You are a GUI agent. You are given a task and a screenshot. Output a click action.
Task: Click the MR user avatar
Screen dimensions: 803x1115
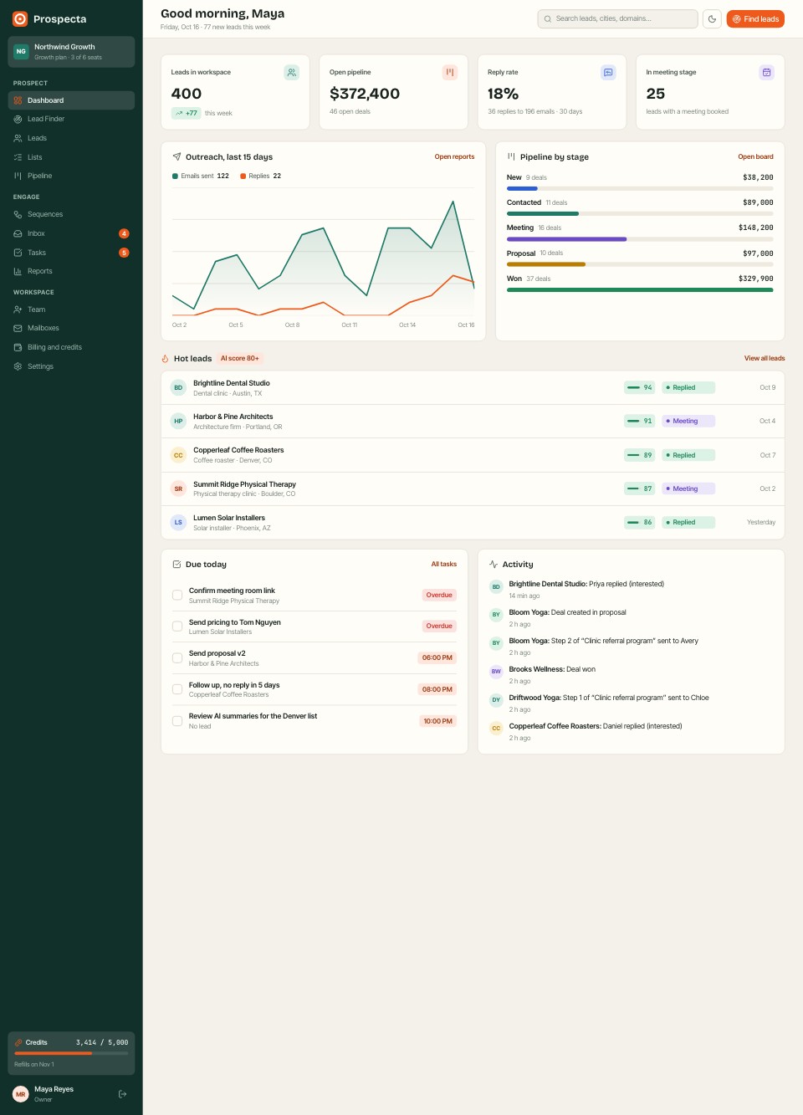(x=21, y=1093)
